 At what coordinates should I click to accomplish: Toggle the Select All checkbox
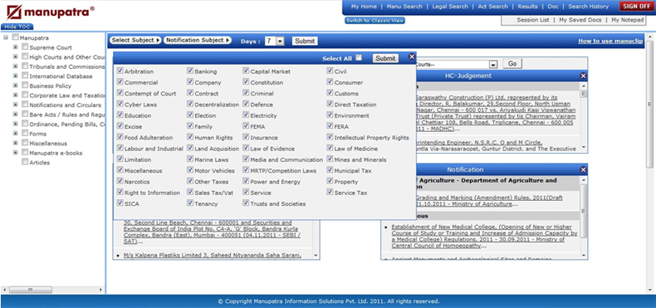coord(359,58)
